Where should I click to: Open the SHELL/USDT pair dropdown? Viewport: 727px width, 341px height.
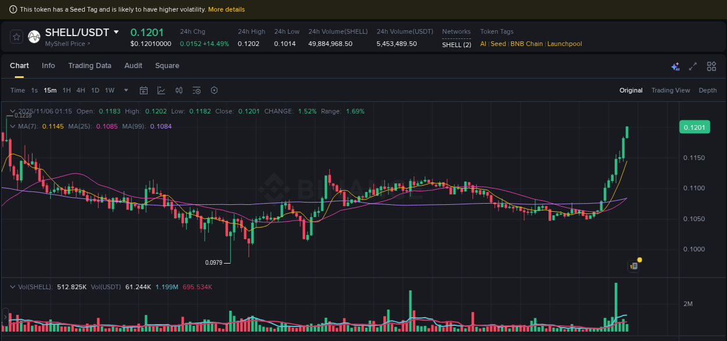pos(116,32)
